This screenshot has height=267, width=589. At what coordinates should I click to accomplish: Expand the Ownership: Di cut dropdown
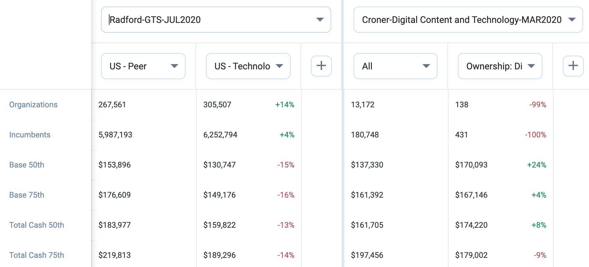[x=500, y=66]
